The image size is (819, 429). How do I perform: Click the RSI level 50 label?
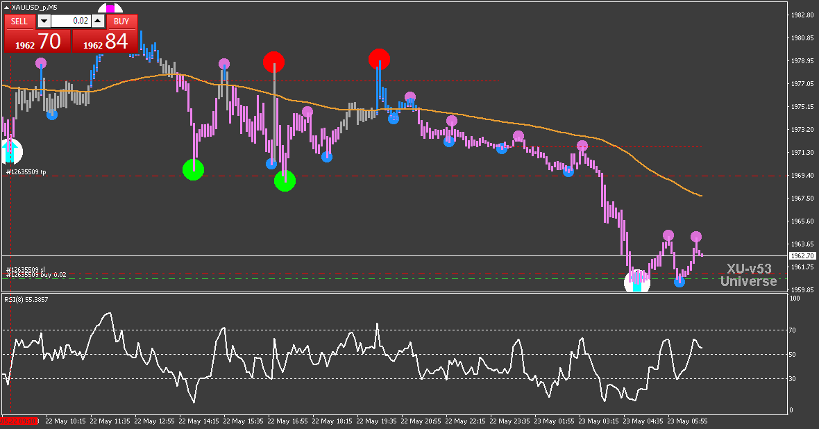pos(793,354)
